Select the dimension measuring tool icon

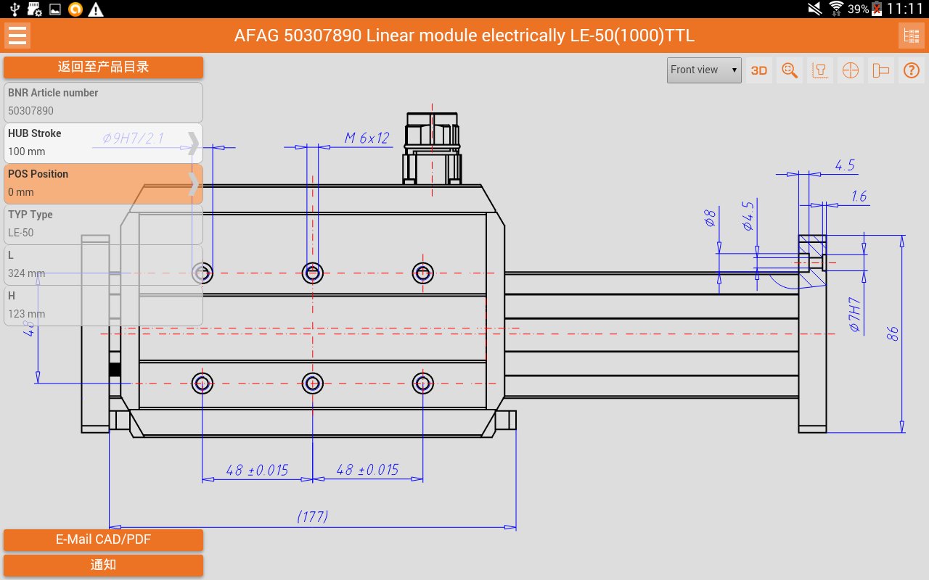820,70
